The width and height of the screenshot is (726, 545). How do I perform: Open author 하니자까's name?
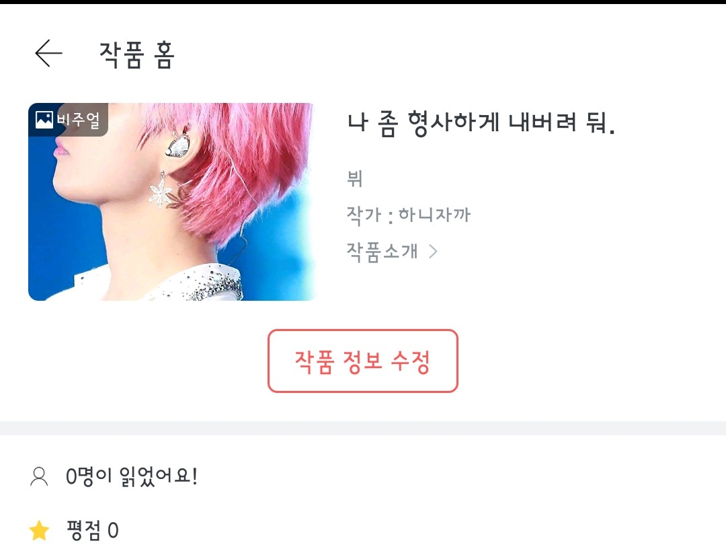pos(434,215)
